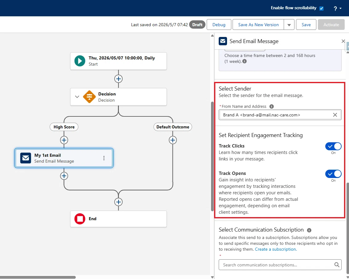This screenshot has width=349, height=279.
Task: Close the Send Email Message panel
Action: pos(343,41)
